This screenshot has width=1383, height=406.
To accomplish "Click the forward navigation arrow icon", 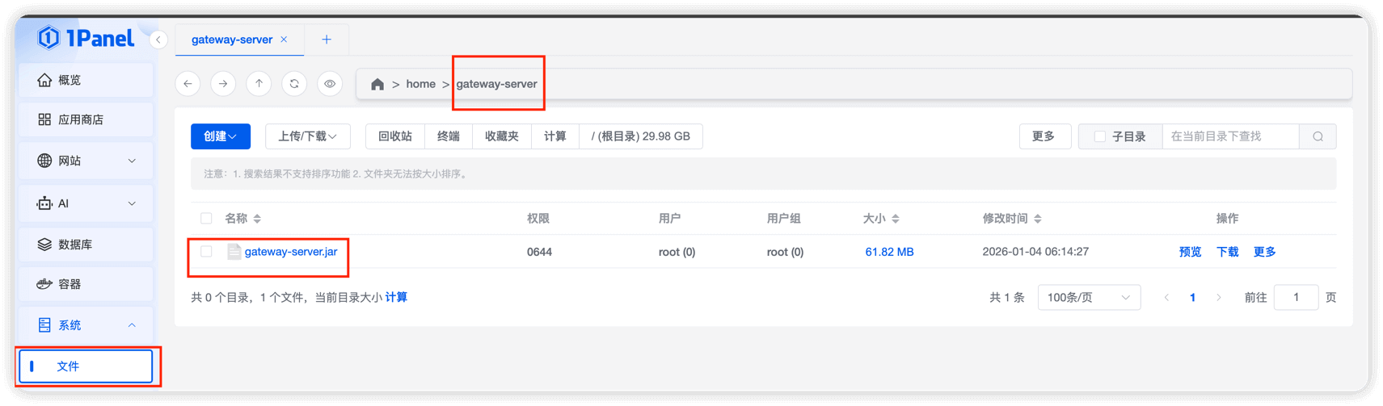I will pyautogui.click(x=223, y=84).
